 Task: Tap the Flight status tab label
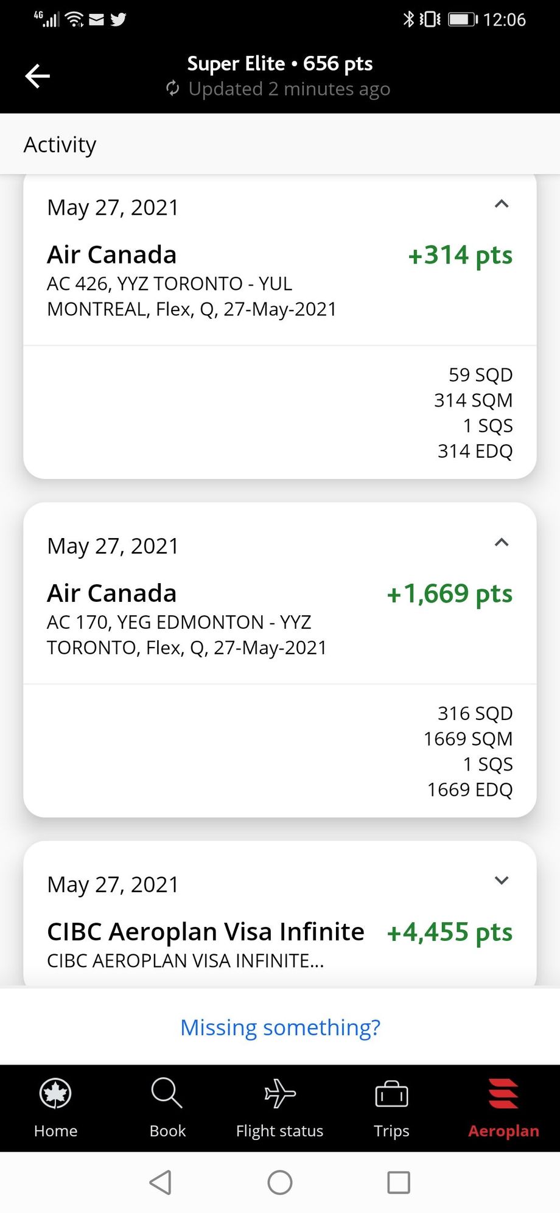click(279, 1131)
